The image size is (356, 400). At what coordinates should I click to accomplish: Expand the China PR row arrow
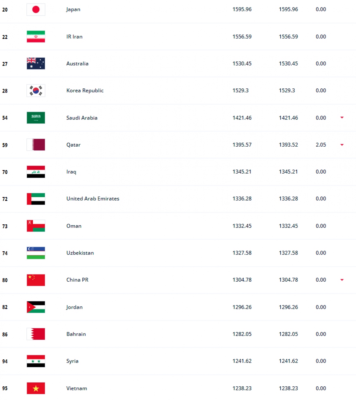[x=342, y=280]
